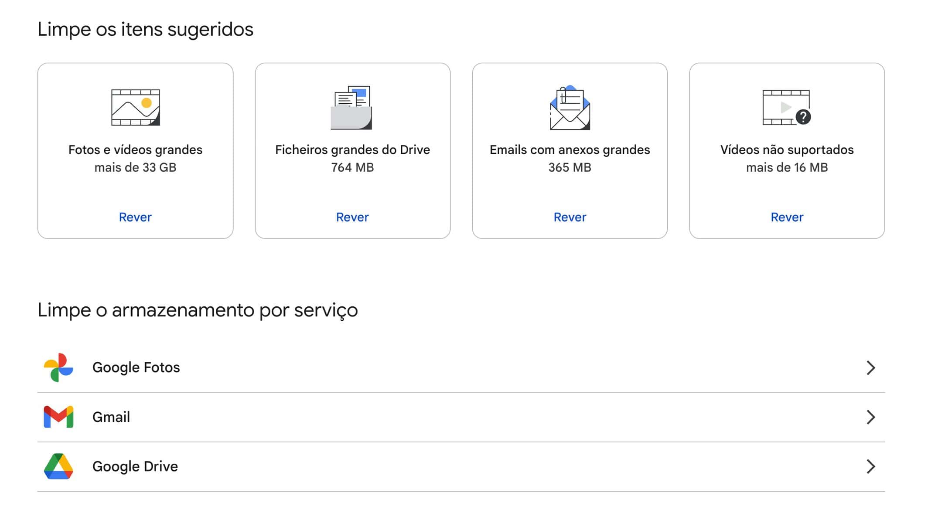This screenshot has width=928, height=523.
Task: Click the Google Fotos pinwheel logo
Action: click(x=58, y=367)
